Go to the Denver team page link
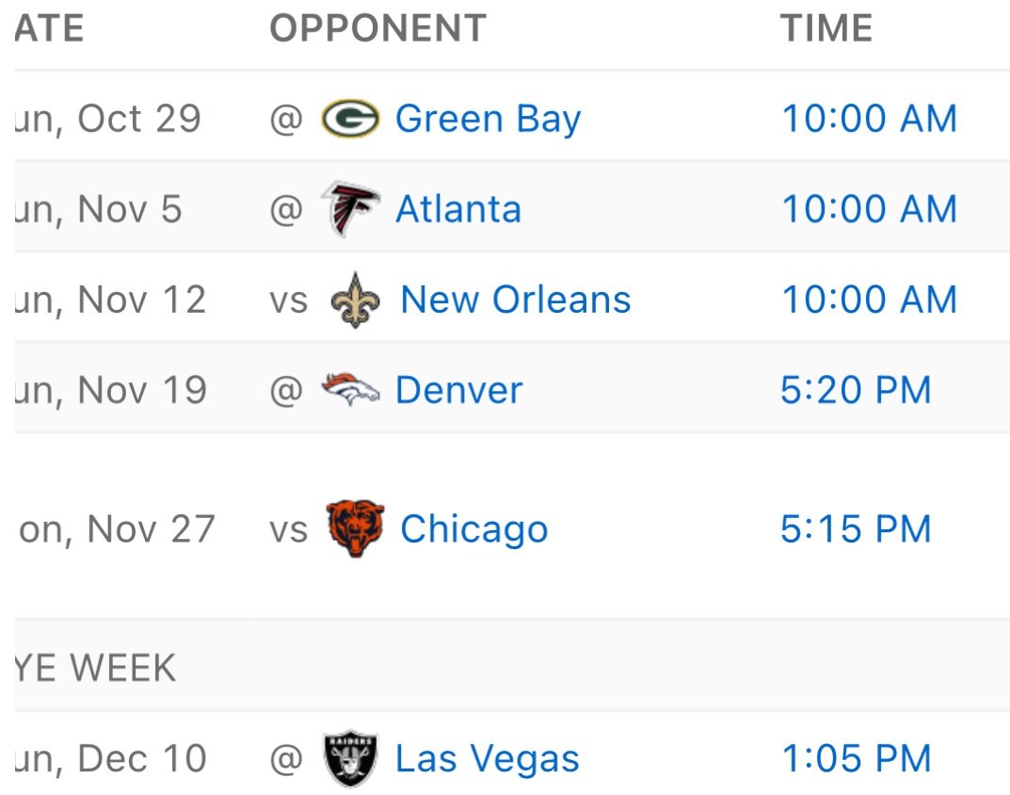 coord(458,390)
